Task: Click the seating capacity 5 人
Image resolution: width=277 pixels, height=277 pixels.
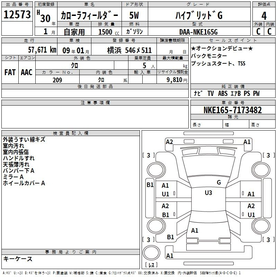Action: [149, 66]
